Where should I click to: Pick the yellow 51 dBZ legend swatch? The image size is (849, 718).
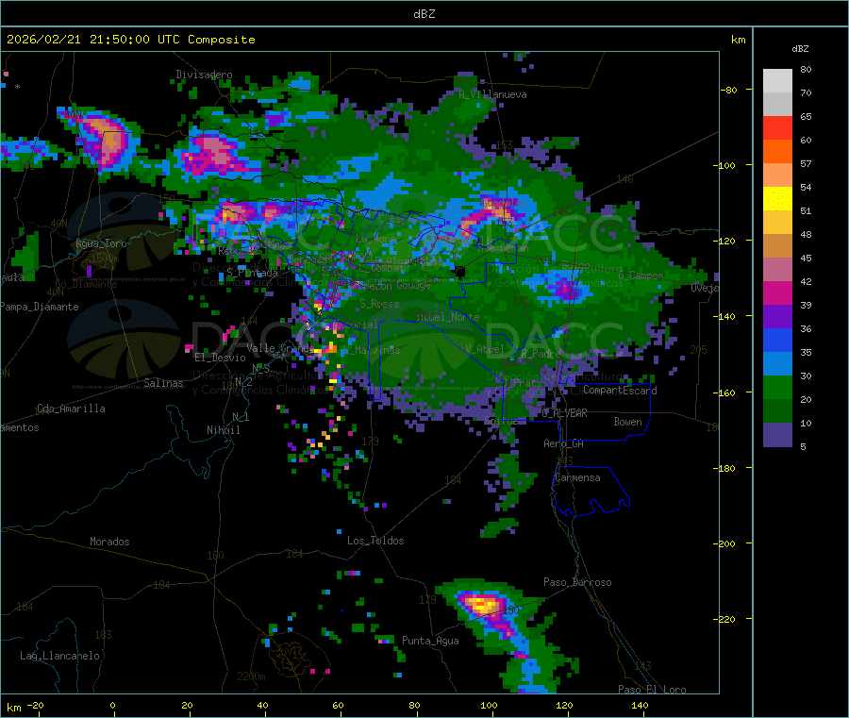[x=777, y=199]
